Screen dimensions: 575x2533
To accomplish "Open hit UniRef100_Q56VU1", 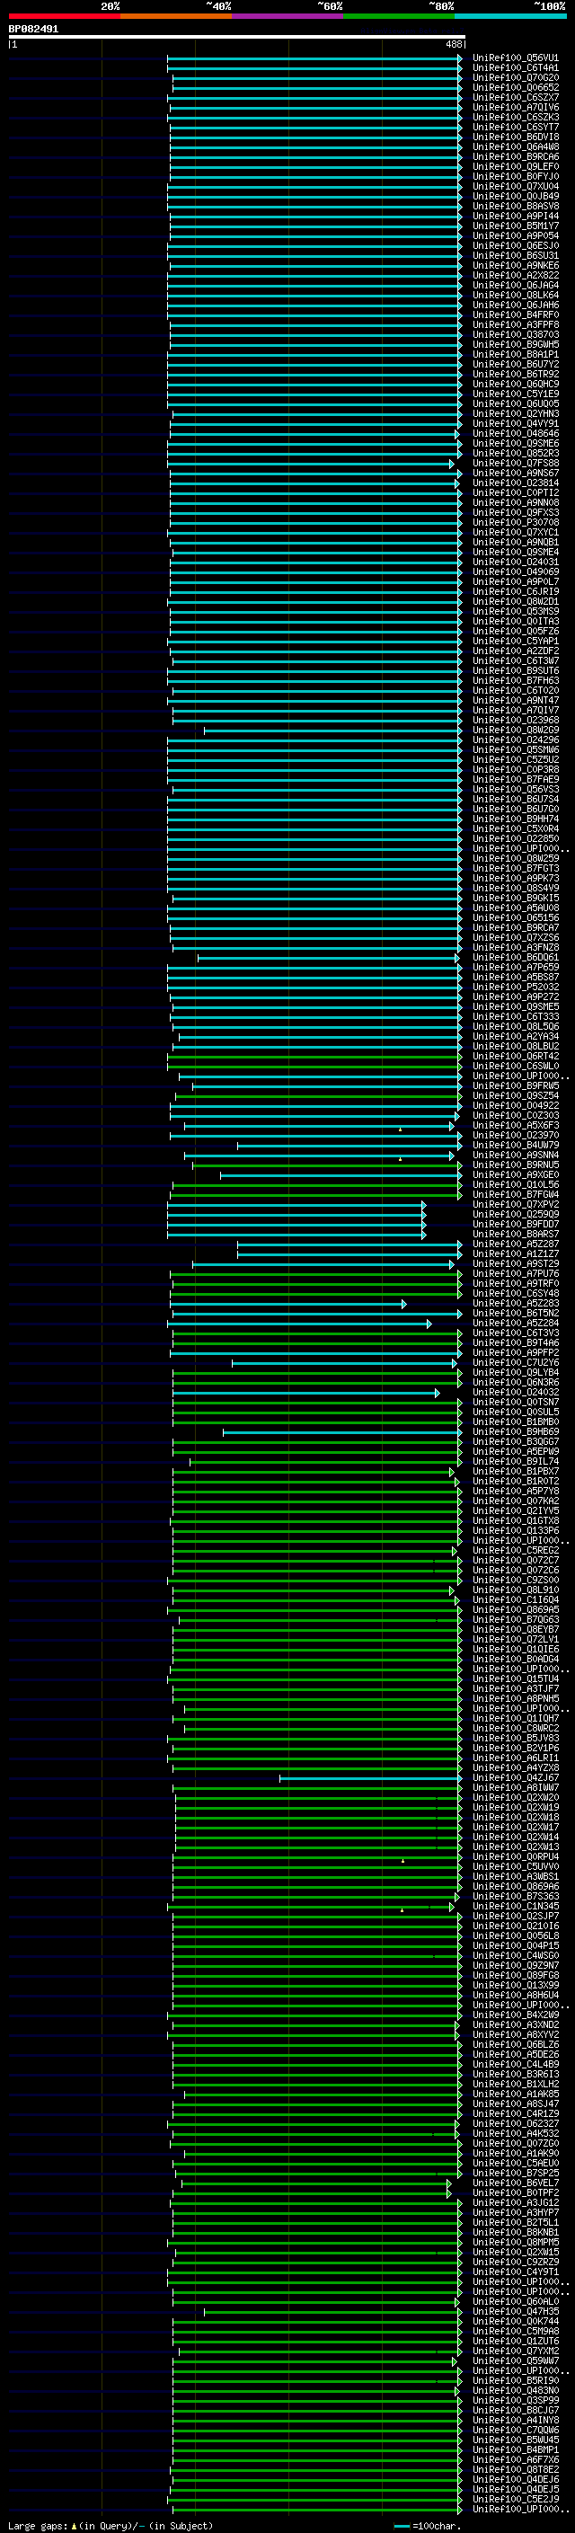I will pyautogui.click(x=515, y=58).
